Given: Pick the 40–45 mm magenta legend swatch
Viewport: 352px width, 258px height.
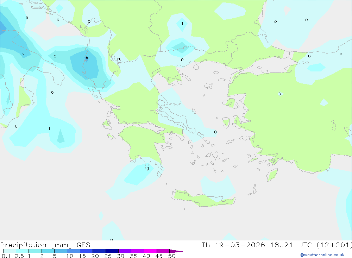Looking at the screenshot, I should (150, 251).
